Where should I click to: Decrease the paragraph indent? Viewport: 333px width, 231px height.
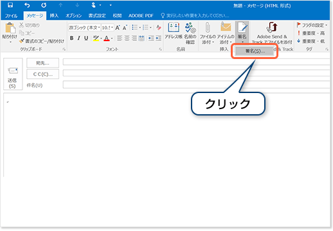151,38
